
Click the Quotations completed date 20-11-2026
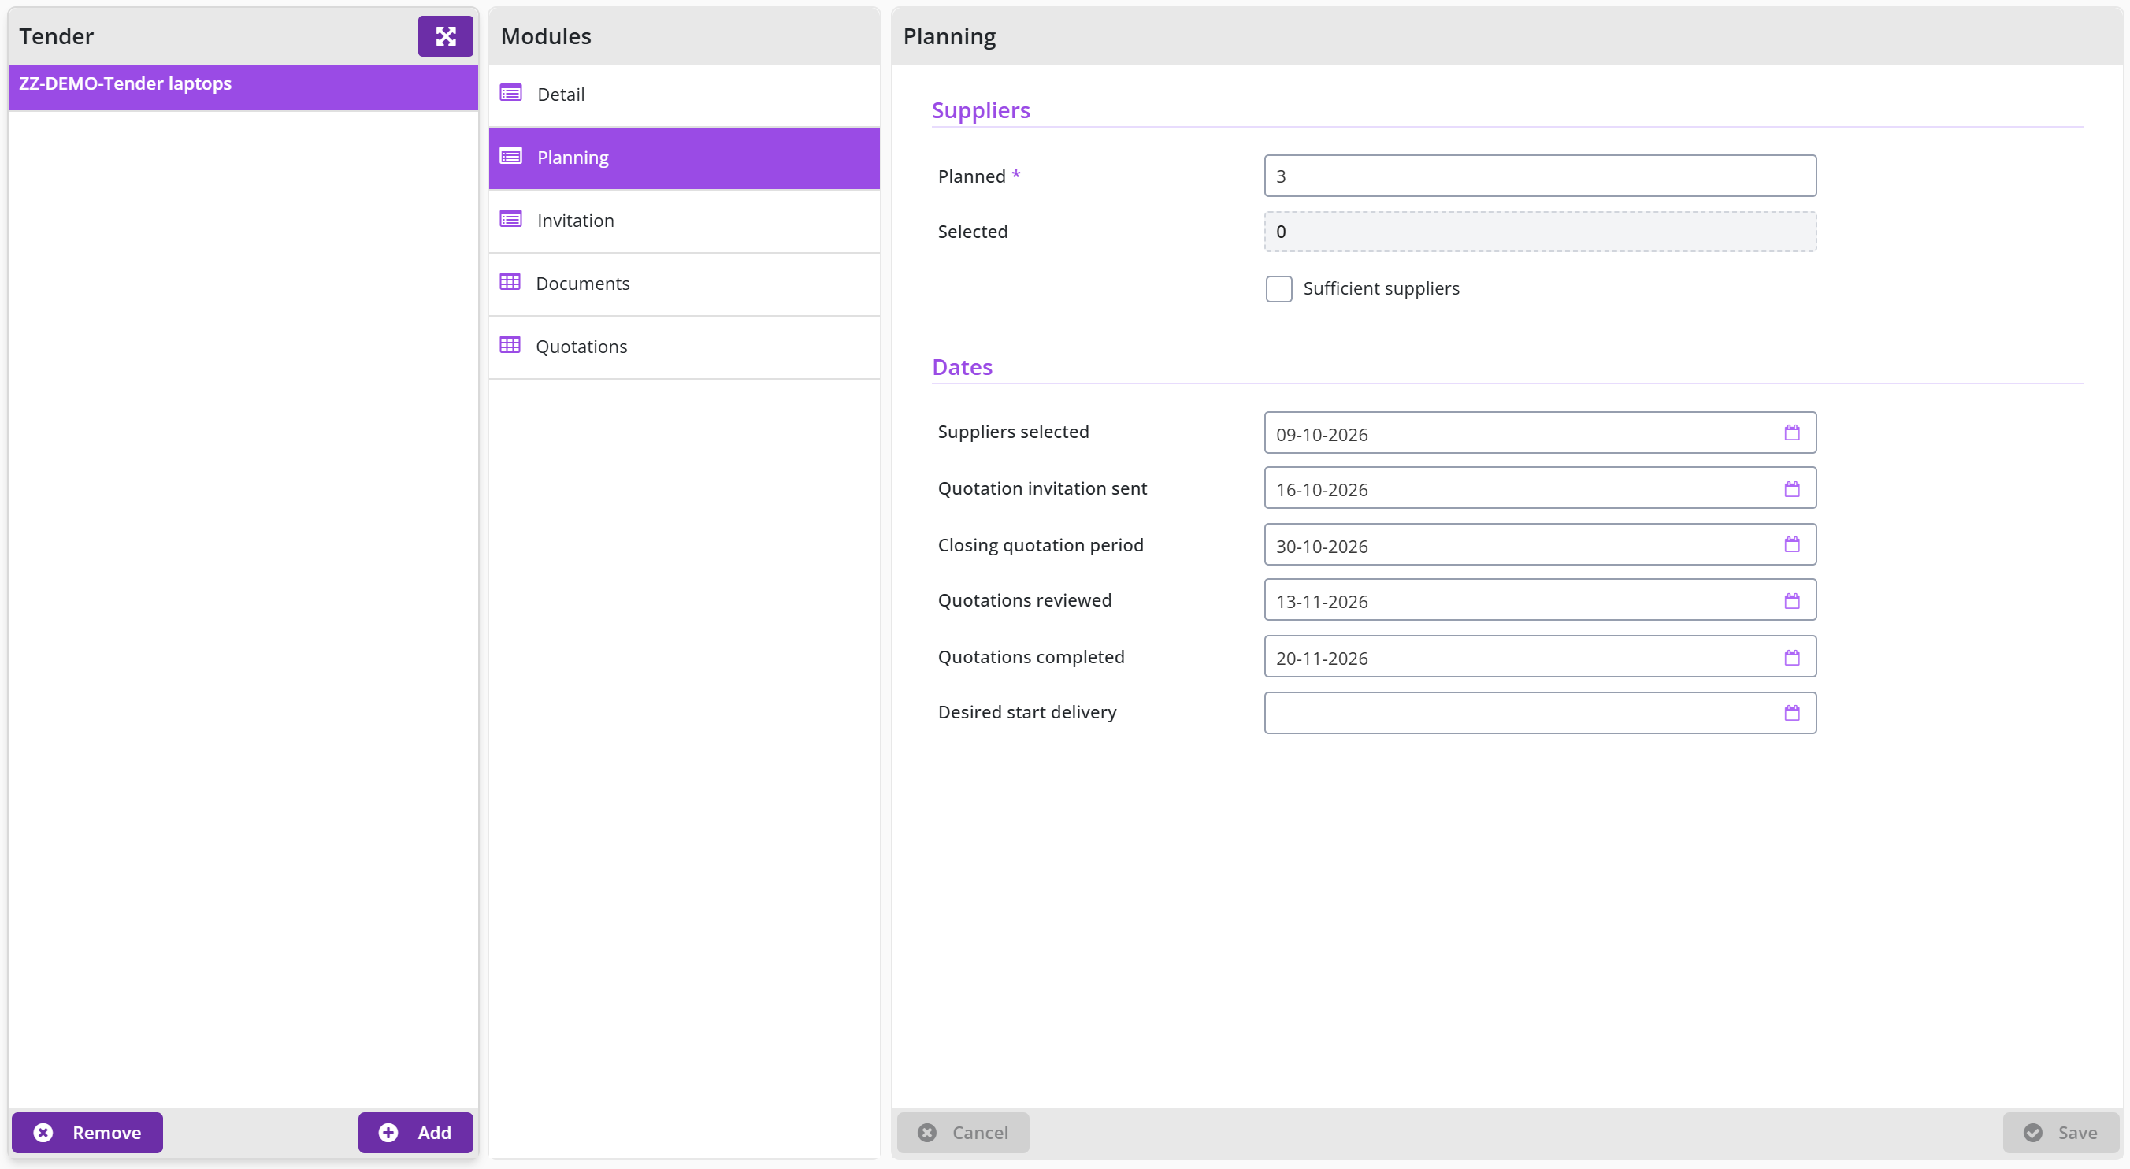coord(1321,659)
